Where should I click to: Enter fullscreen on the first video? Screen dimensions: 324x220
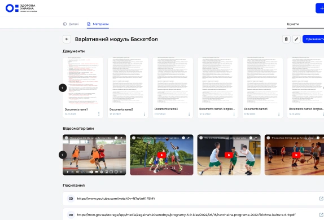click(x=121, y=172)
